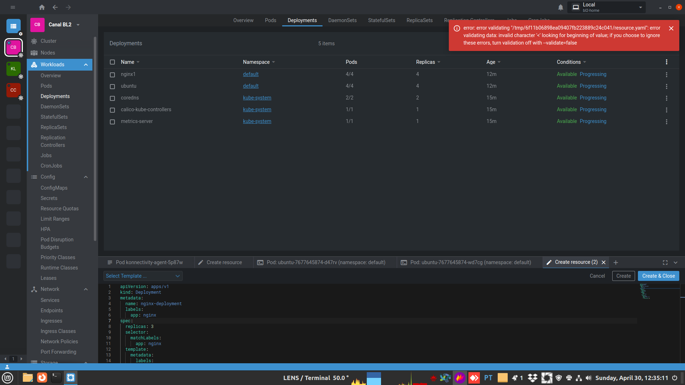Maximize the dock panel with fullscreen icon
Screen dimensions: 685x385
tap(665, 262)
